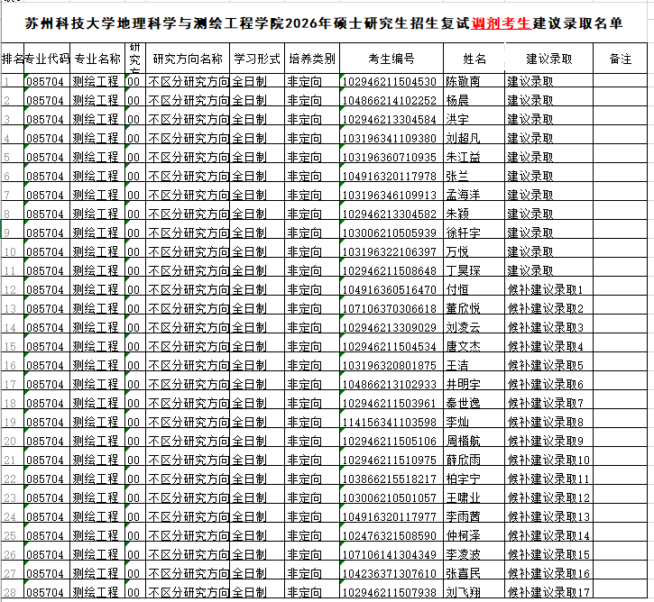Click the cell 候补建议录取10
The image size is (654, 602).
(548, 460)
